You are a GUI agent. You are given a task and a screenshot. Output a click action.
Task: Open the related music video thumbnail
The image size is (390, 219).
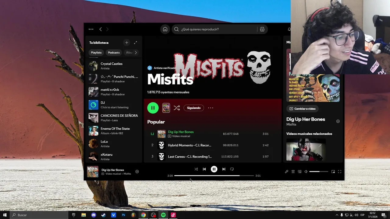(306, 150)
